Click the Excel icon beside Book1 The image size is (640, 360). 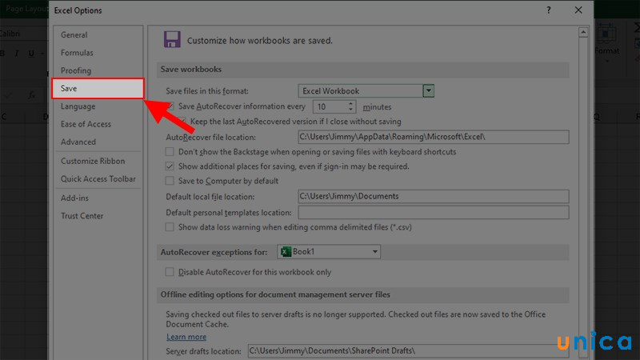click(286, 251)
